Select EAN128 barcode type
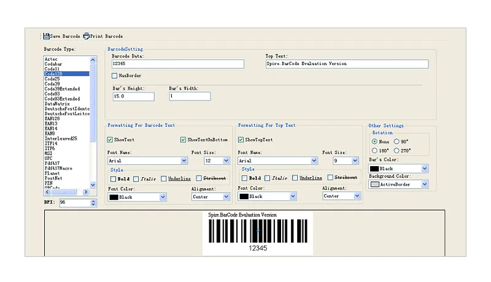This screenshot has height=282, width=491. coord(67,118)
